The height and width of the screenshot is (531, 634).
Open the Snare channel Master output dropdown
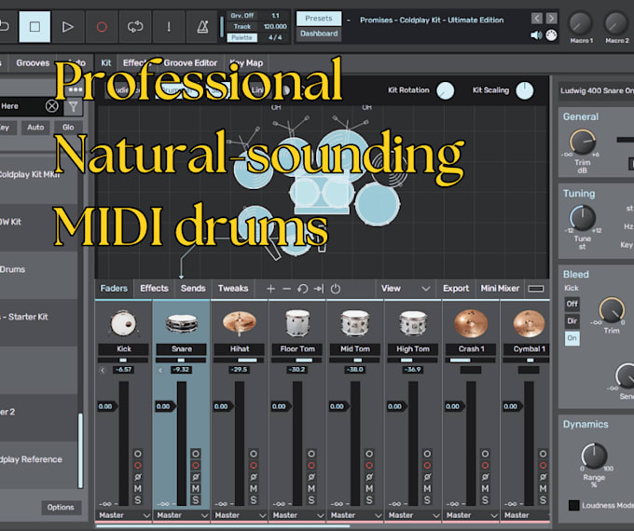click(182, 515)
